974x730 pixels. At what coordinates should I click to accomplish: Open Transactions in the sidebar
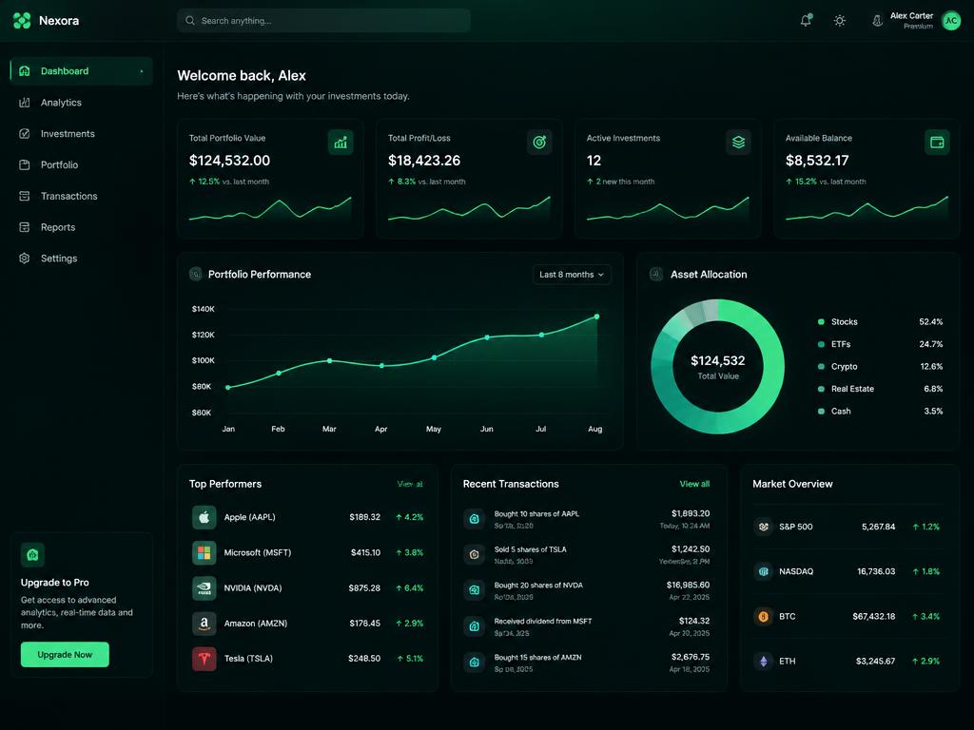(x=81, y=196)
